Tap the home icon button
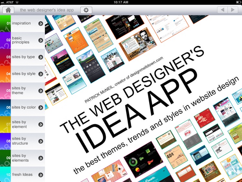 pyautogui.click(x=8, y=10)
